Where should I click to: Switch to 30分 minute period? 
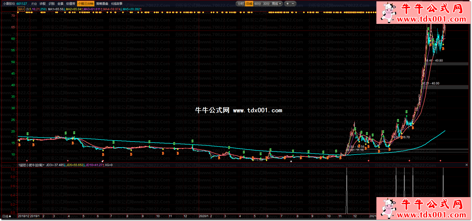pyautogui.click(x=266, y=4)
